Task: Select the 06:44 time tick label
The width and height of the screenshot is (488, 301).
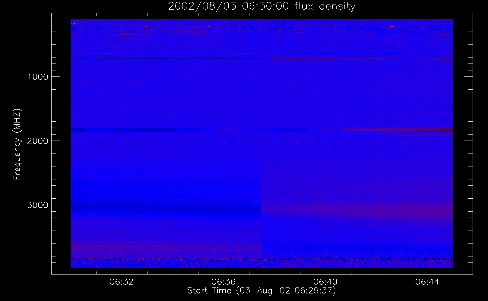Action: 427,282
